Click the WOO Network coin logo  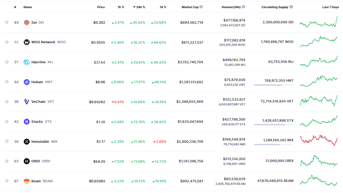[x=26, y=42]
